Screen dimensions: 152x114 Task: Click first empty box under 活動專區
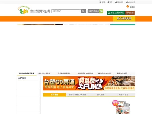tap(29, 84)
